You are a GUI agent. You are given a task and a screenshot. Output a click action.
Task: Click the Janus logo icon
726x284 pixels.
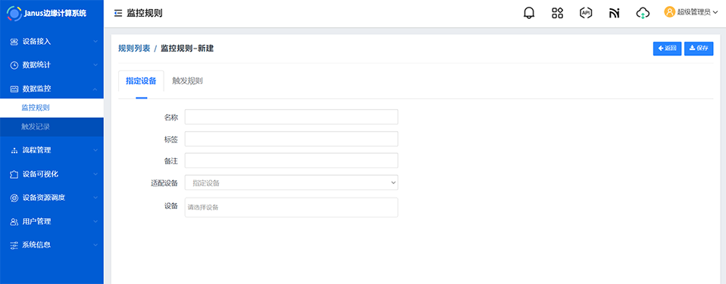pyautogui.click(x=14, y=14)
